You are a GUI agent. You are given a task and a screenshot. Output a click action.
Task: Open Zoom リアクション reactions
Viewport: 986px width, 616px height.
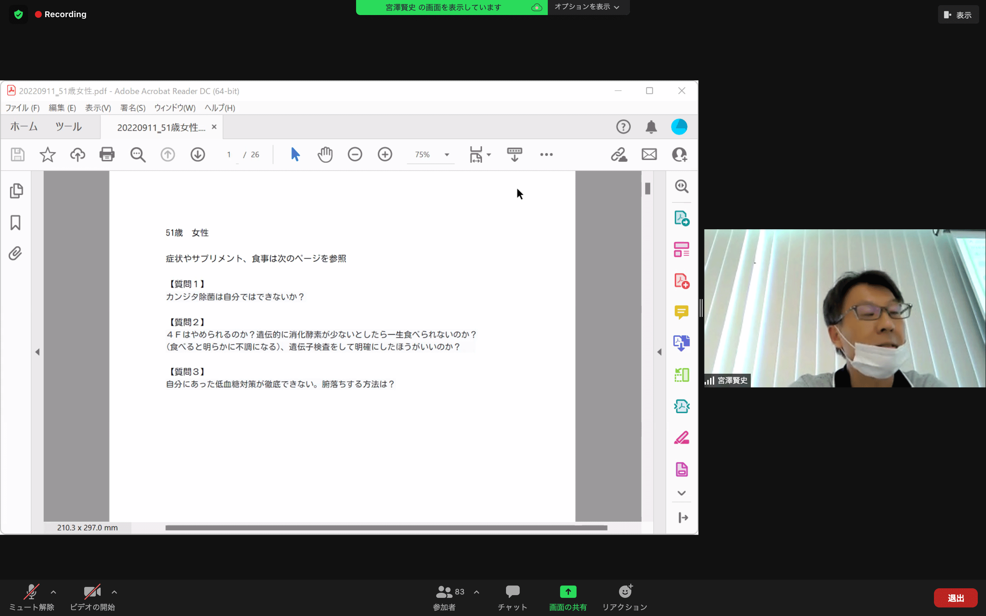pyautogui.click(x=624, y=598)
